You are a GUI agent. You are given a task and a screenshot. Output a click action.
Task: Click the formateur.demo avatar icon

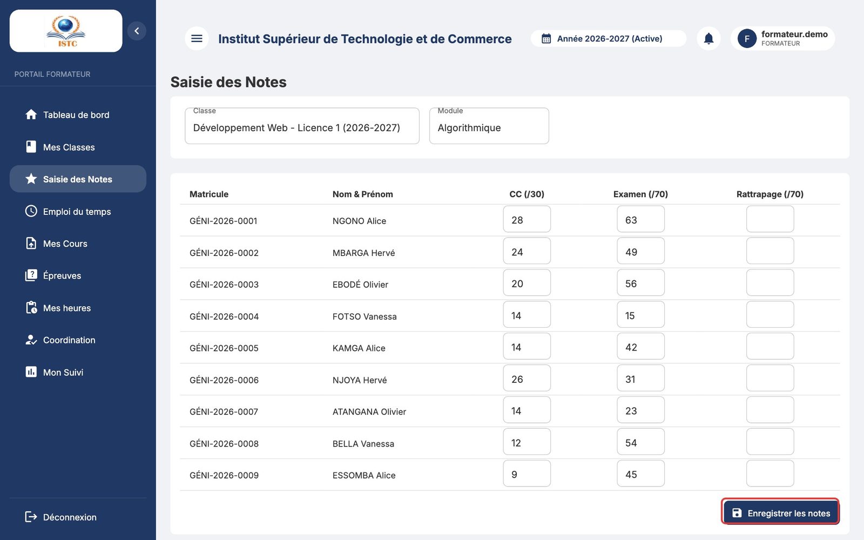click(747, 38)
